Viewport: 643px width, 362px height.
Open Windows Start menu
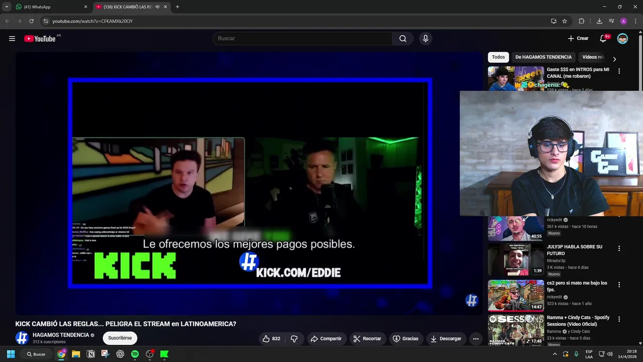tap(11, 354)
